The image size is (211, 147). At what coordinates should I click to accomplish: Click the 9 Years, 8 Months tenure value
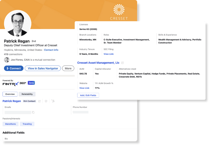(89, 54)
